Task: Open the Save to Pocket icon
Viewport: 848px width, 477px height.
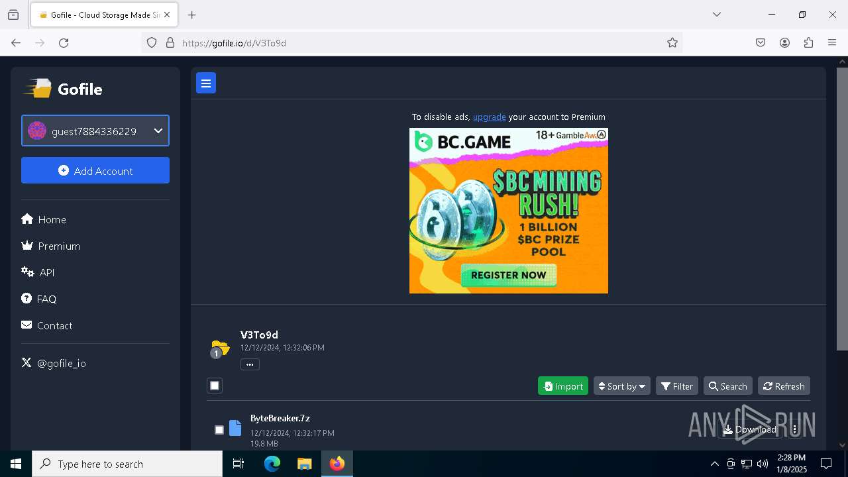Action: (761, 42)
